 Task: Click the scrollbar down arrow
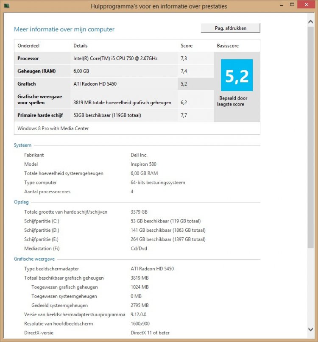310,329
